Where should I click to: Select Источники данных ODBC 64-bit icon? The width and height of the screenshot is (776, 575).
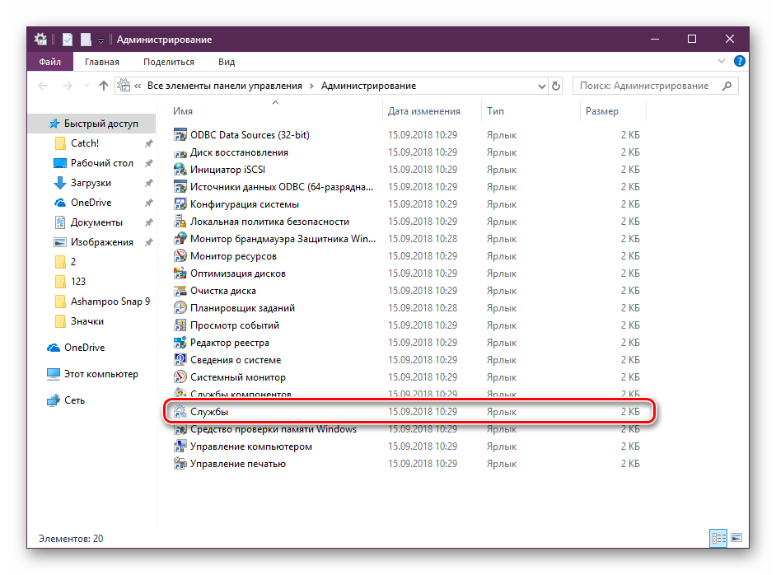click(180, 187)
